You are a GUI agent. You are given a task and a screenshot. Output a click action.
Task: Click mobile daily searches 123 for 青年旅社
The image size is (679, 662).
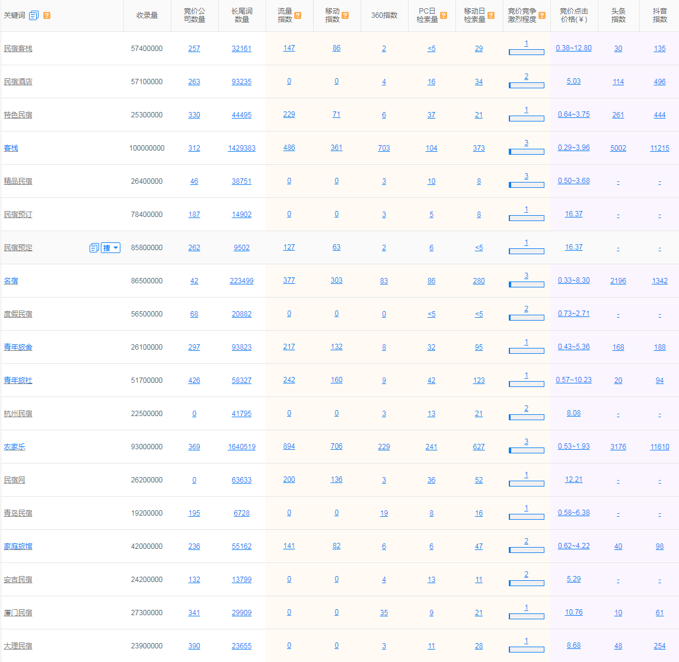tap(479, 380)
